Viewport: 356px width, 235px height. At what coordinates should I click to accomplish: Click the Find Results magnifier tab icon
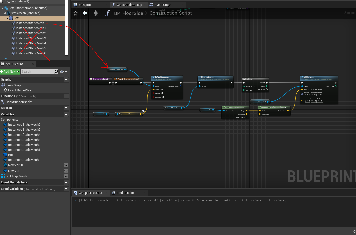pos(114,193)
